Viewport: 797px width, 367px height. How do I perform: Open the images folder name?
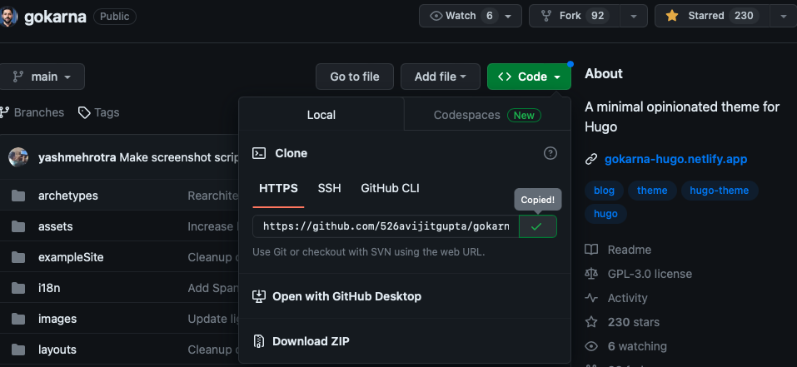click(57, 319)
